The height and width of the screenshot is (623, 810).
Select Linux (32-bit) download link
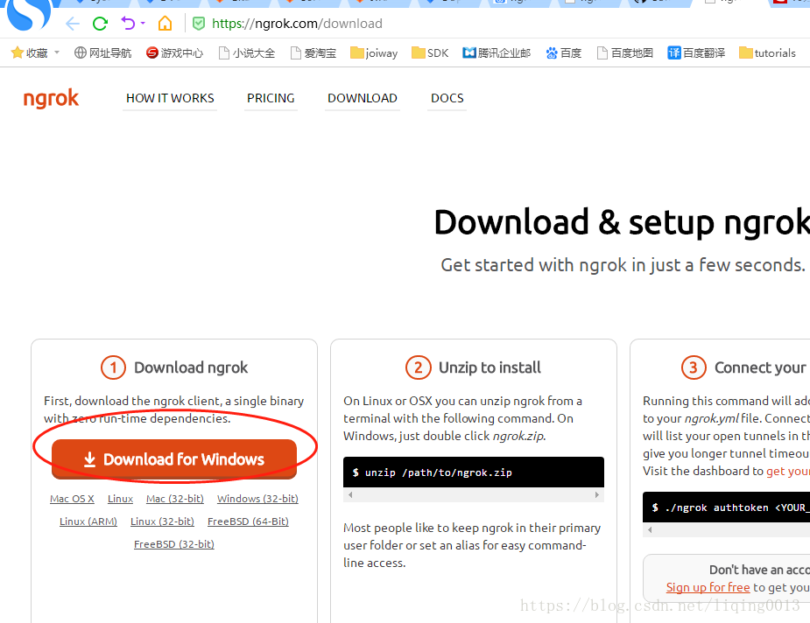click(x=162, y=521)
